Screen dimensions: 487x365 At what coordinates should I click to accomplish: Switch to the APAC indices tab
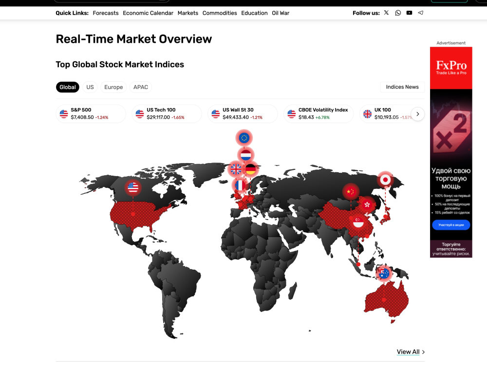tap(141, 87)
